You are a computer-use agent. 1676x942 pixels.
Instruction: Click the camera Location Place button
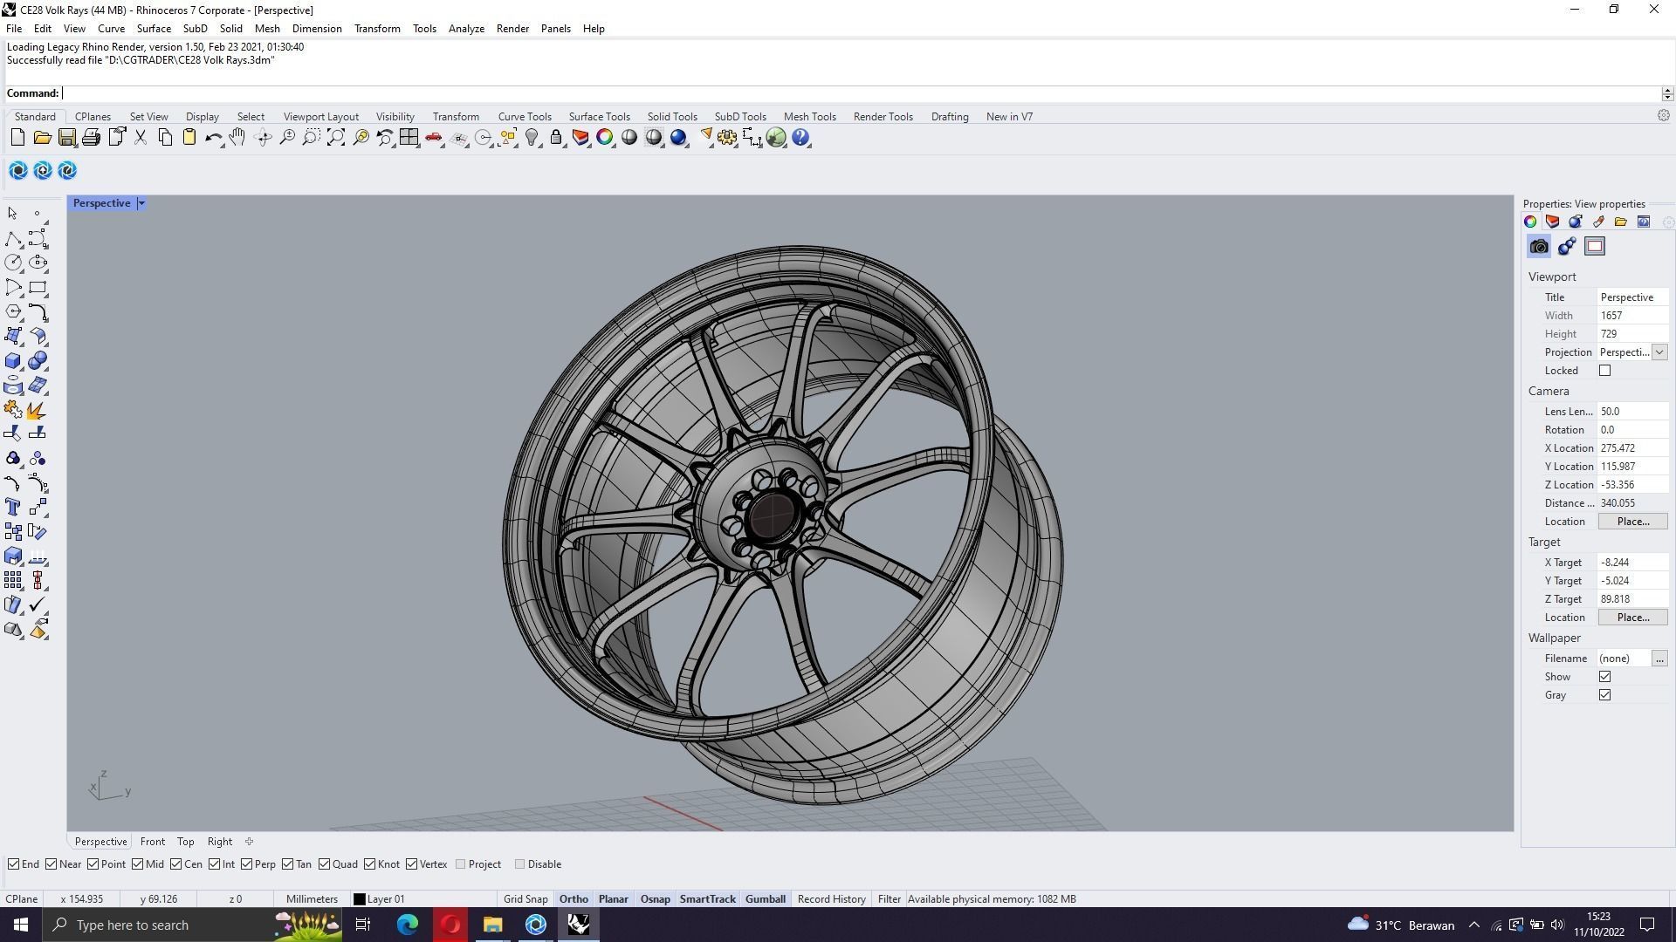coord(1632,522)
